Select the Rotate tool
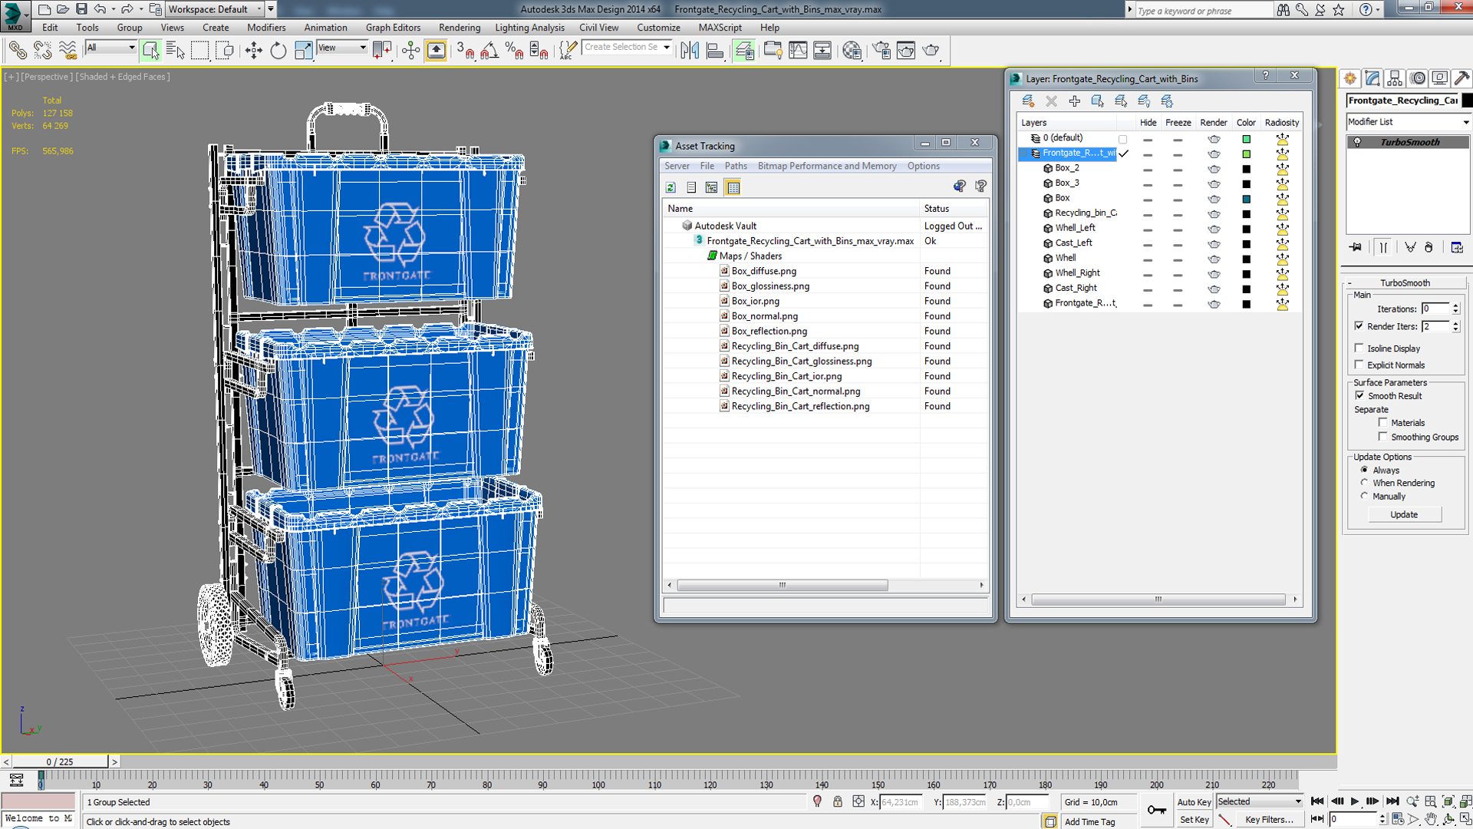 (278, 51)
